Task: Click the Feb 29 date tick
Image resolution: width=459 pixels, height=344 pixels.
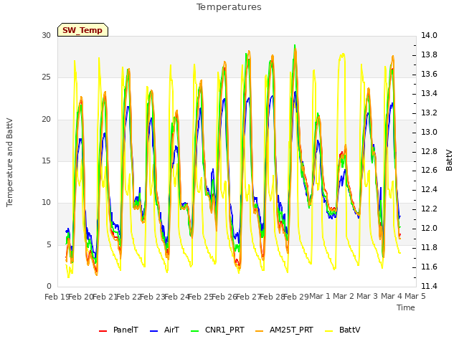Action: click(296, 297)
